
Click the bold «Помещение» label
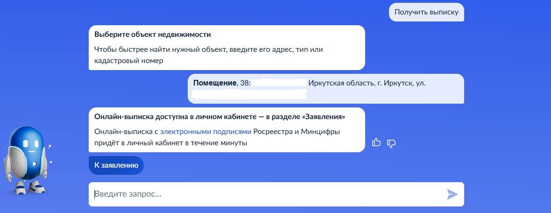tap(214, 83)
